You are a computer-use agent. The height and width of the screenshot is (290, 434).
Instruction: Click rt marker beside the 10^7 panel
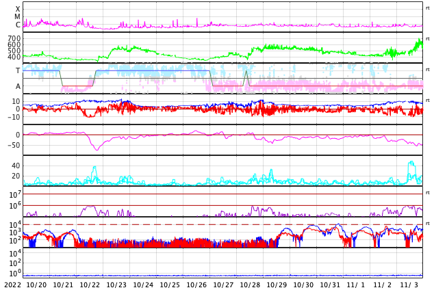(428, 193)
